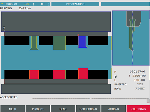Image resolution: width=150 pixels, height=112 pixels.
Task: Open the MENU button
Action: 13,109
